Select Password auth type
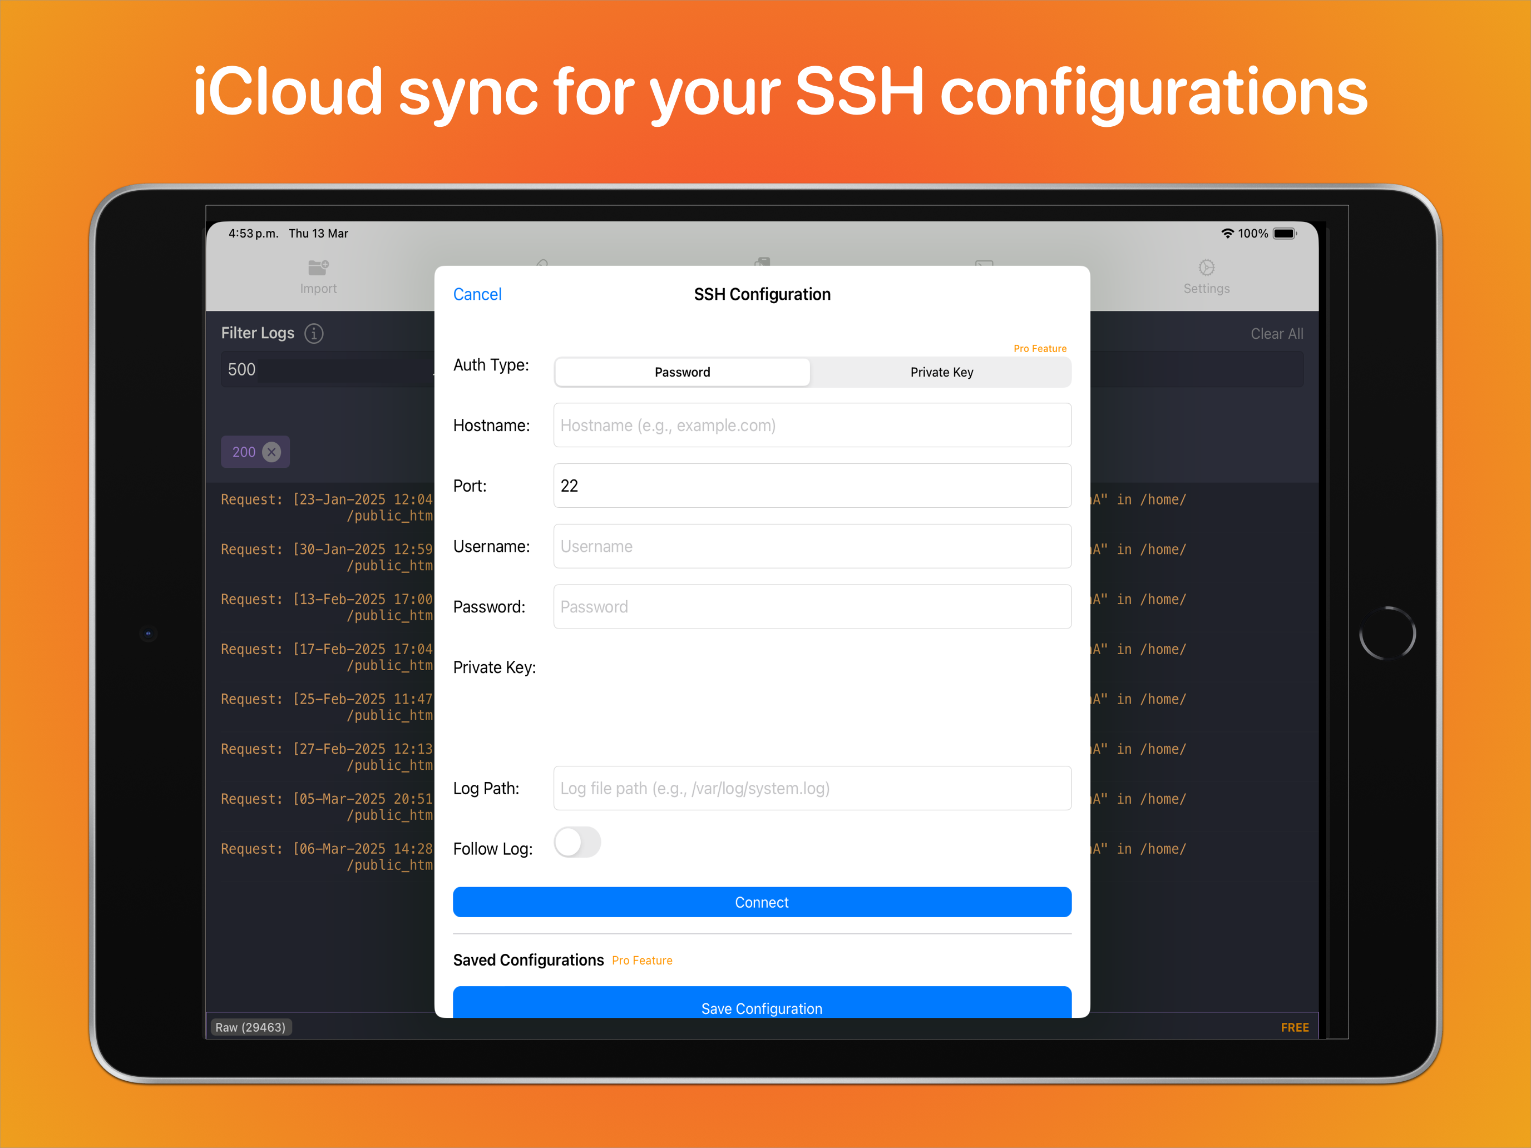The image size is (1531, 1148). point(683,372)
